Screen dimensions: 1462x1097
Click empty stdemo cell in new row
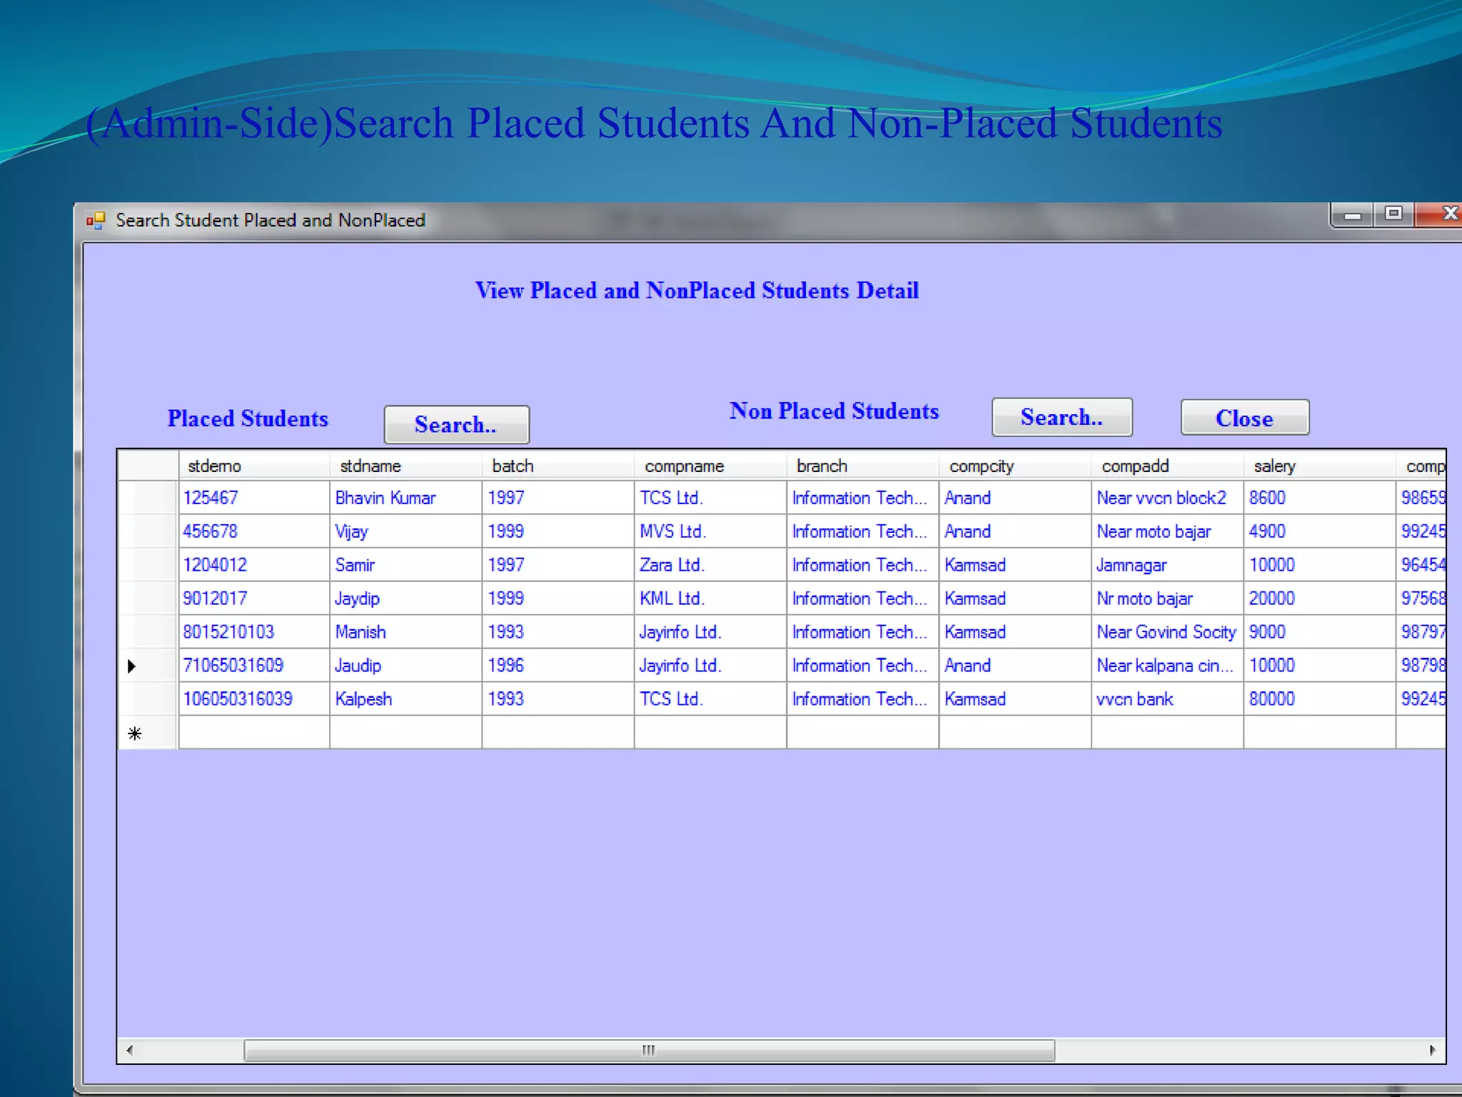click(x=254, y=733)
